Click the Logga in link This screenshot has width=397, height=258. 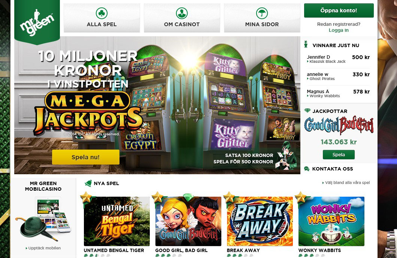click(x=339, y=30)
